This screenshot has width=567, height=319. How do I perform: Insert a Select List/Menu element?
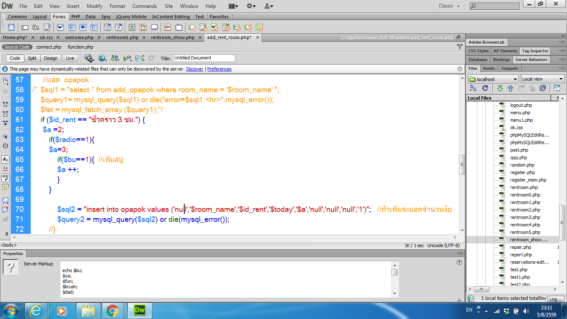pyautogui.click(x=107, y=27)
